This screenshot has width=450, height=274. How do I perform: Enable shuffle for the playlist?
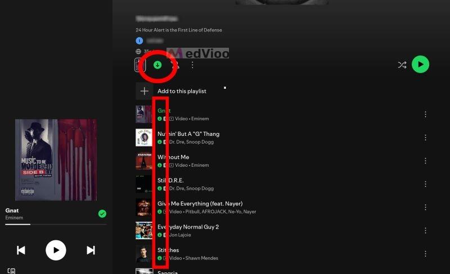click(402, 65)
